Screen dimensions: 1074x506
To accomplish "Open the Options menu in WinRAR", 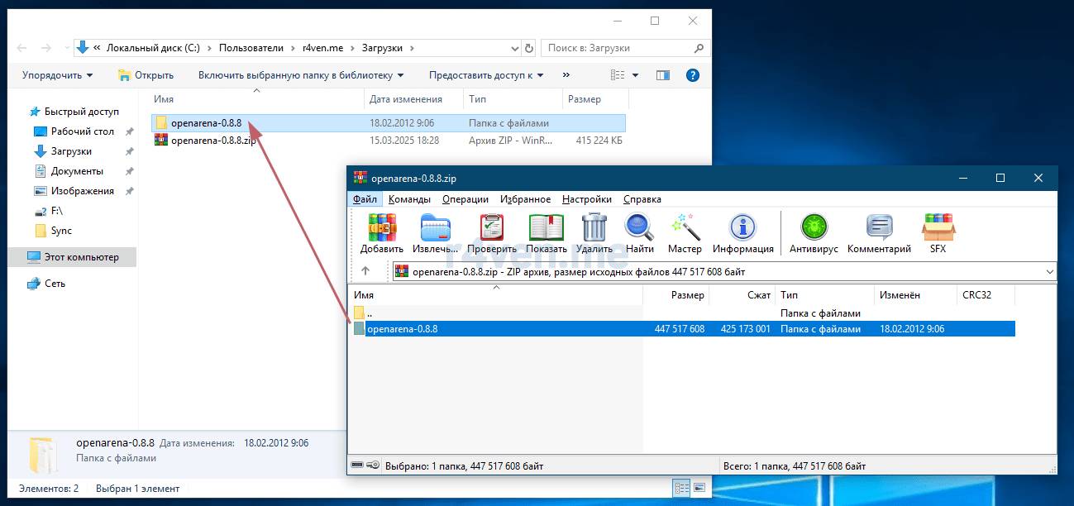I will click(x=586, y=199).
